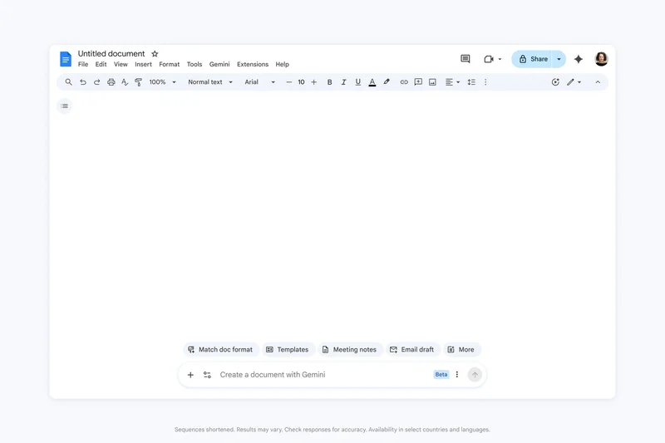
Task: Open Gemini prompt settings sliders icon
Action: (207, 375)
